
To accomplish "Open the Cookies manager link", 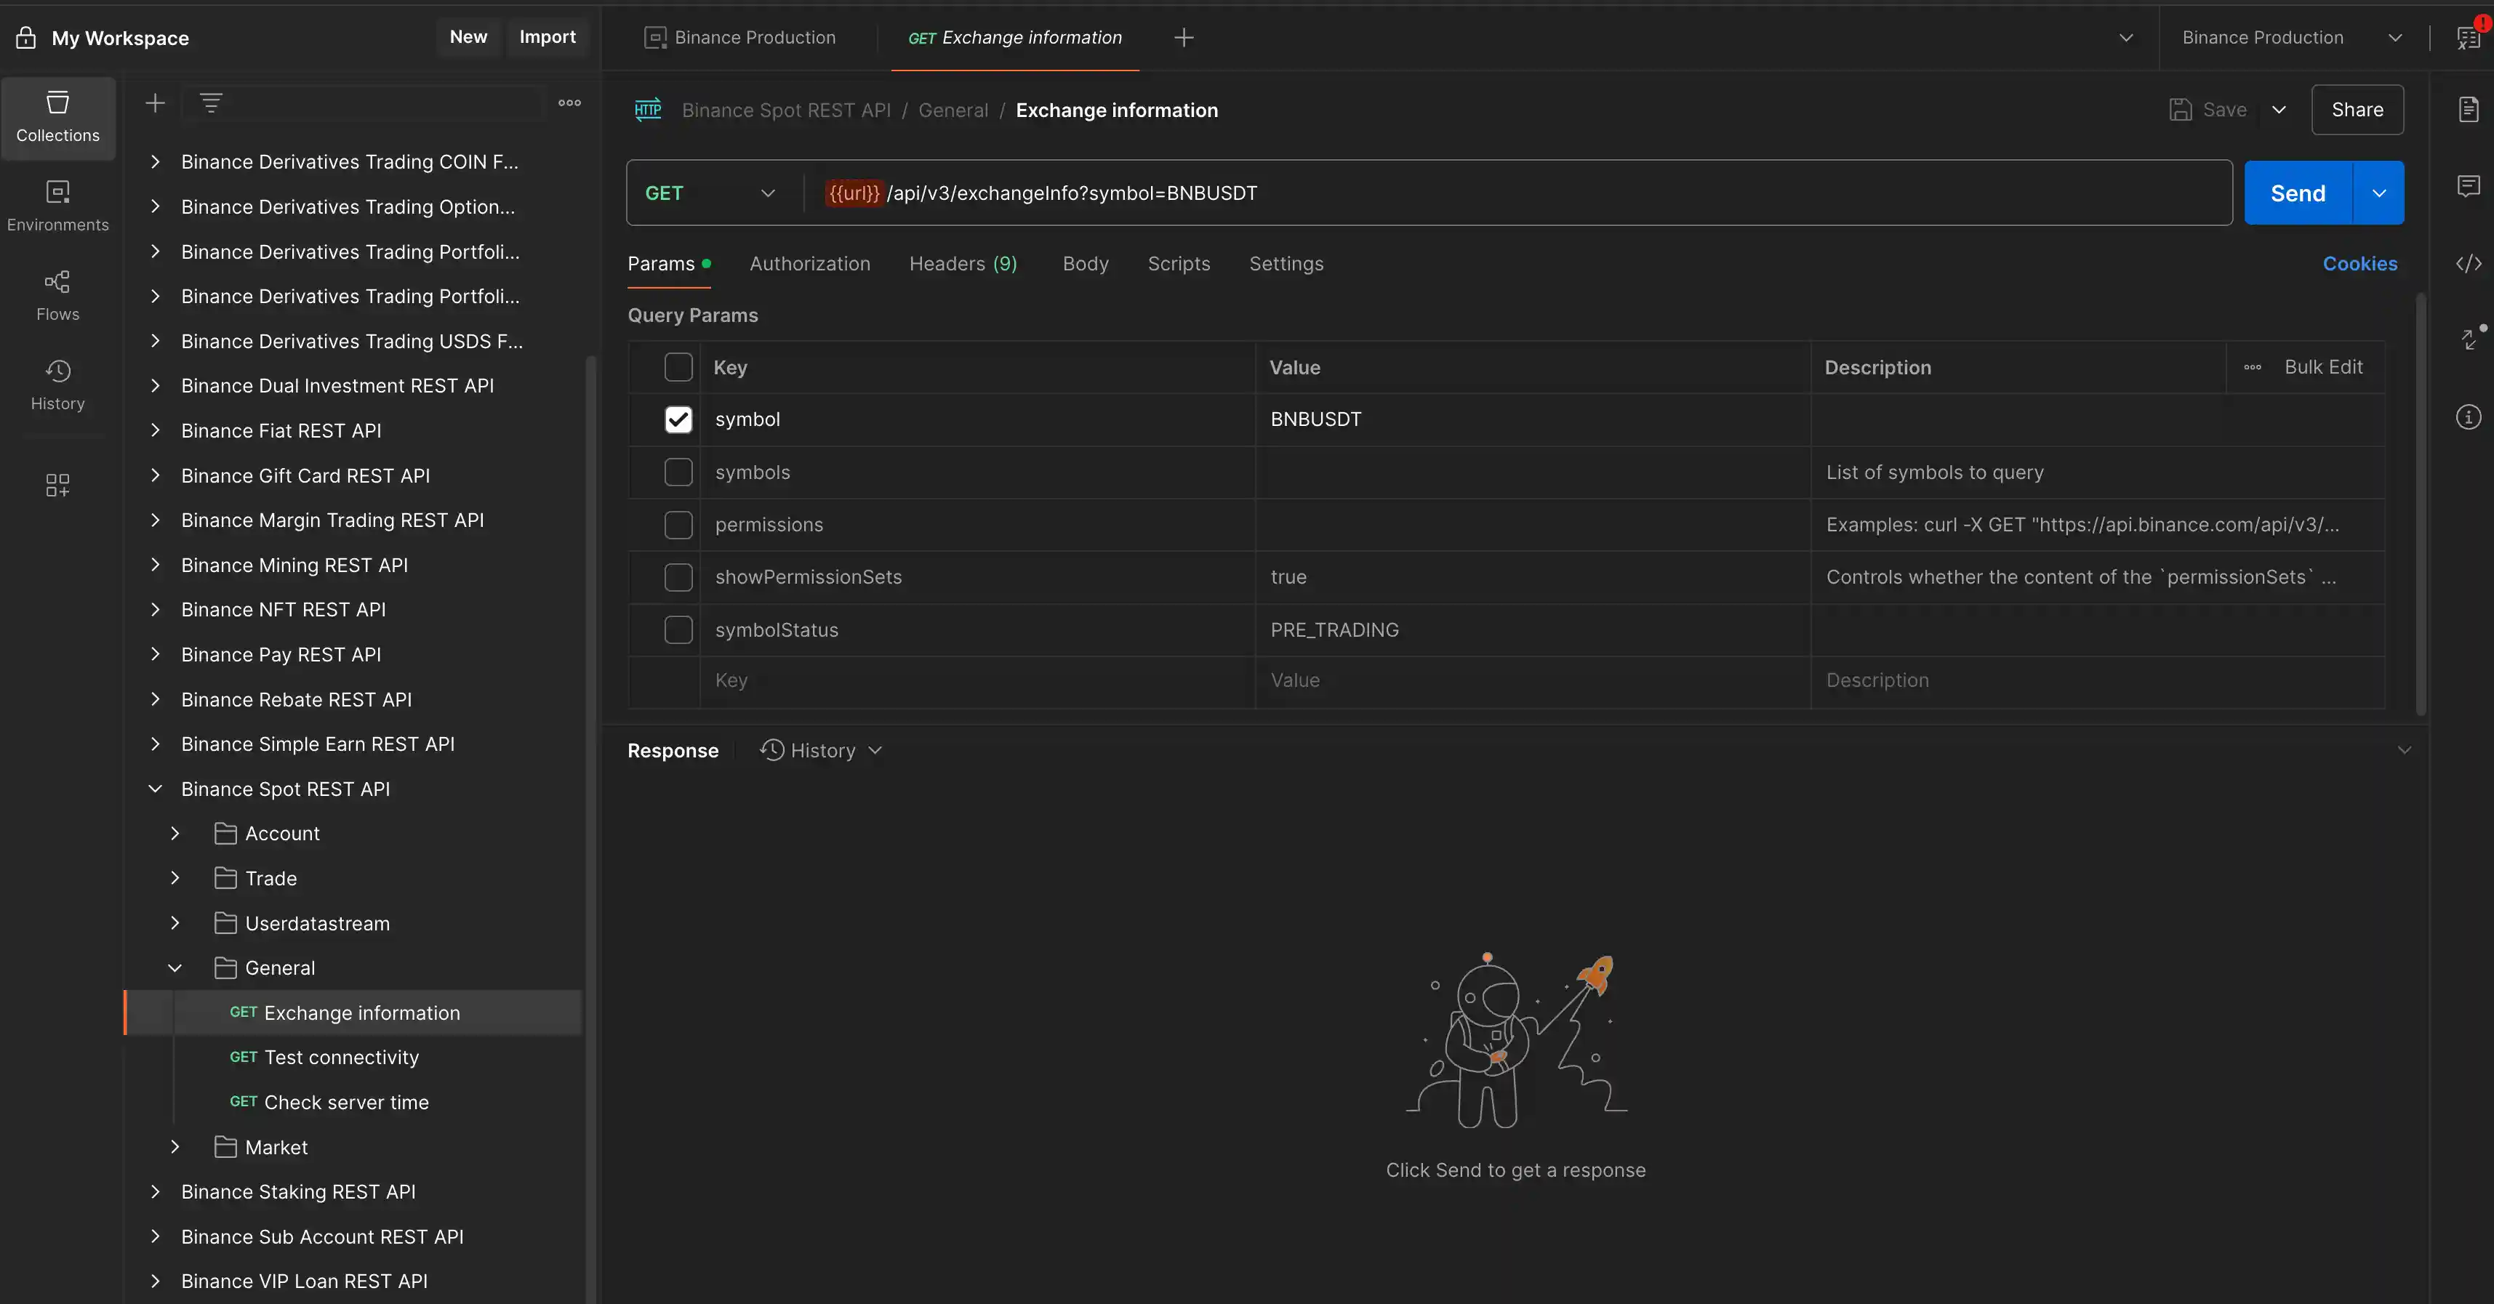I will coord(2359,263).
